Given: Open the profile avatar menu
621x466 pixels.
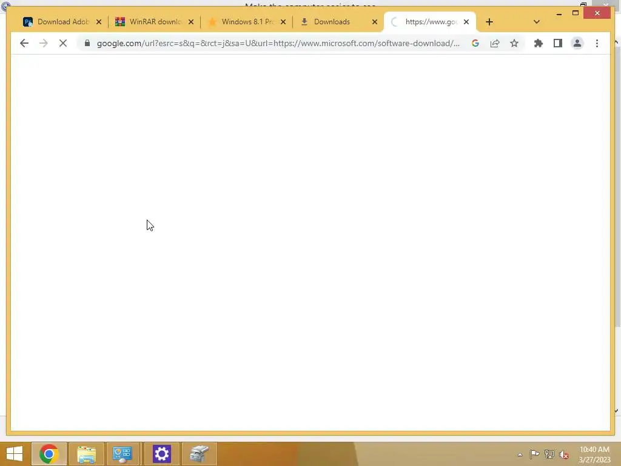Looking at the screenshot, I should 577,43.
